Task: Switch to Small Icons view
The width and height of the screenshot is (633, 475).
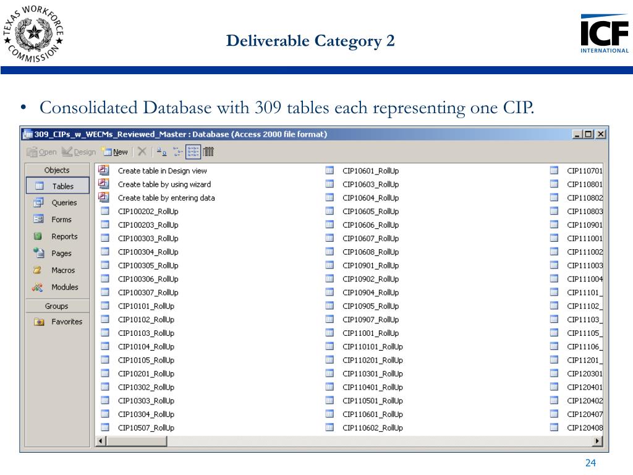Action: (x=177, y=152)
